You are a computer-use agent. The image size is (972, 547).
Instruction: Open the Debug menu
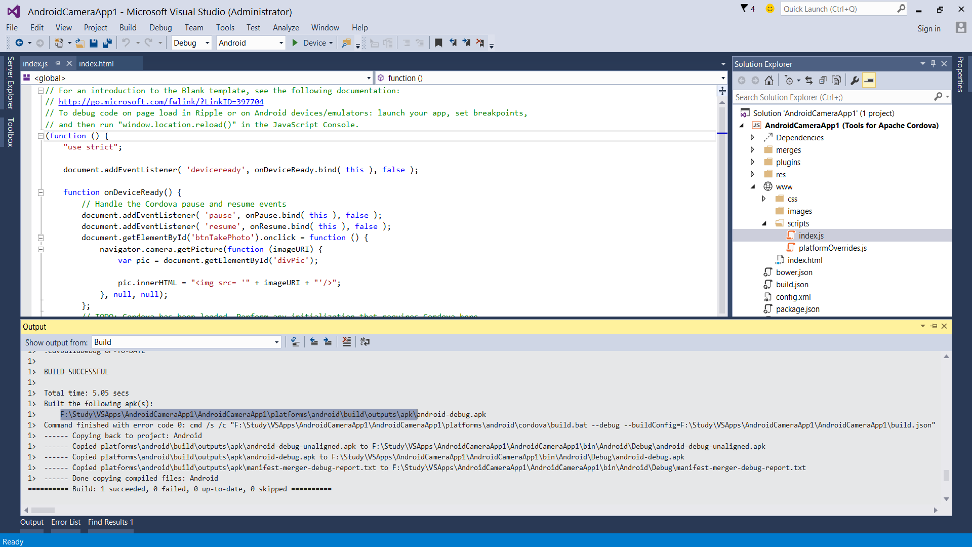(160, 27)
